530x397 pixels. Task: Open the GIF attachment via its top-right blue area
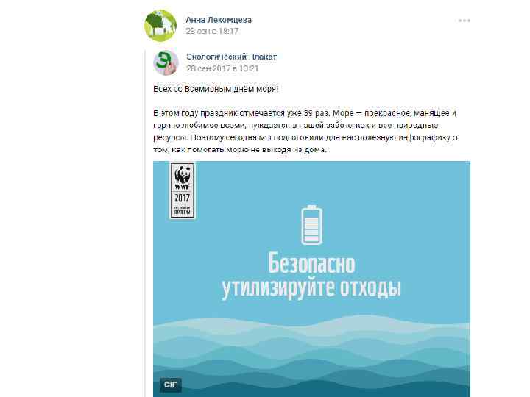tap(423, 189)
